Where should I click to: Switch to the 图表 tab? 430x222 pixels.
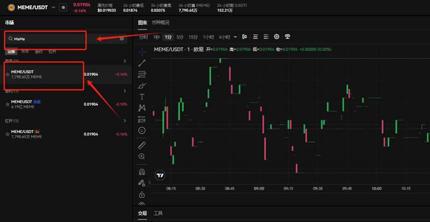point(142,23)
